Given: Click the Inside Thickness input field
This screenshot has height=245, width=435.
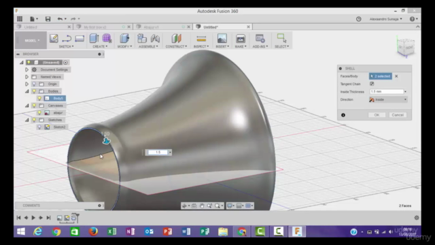Looking at the screenshot, I should coord(387,92).
